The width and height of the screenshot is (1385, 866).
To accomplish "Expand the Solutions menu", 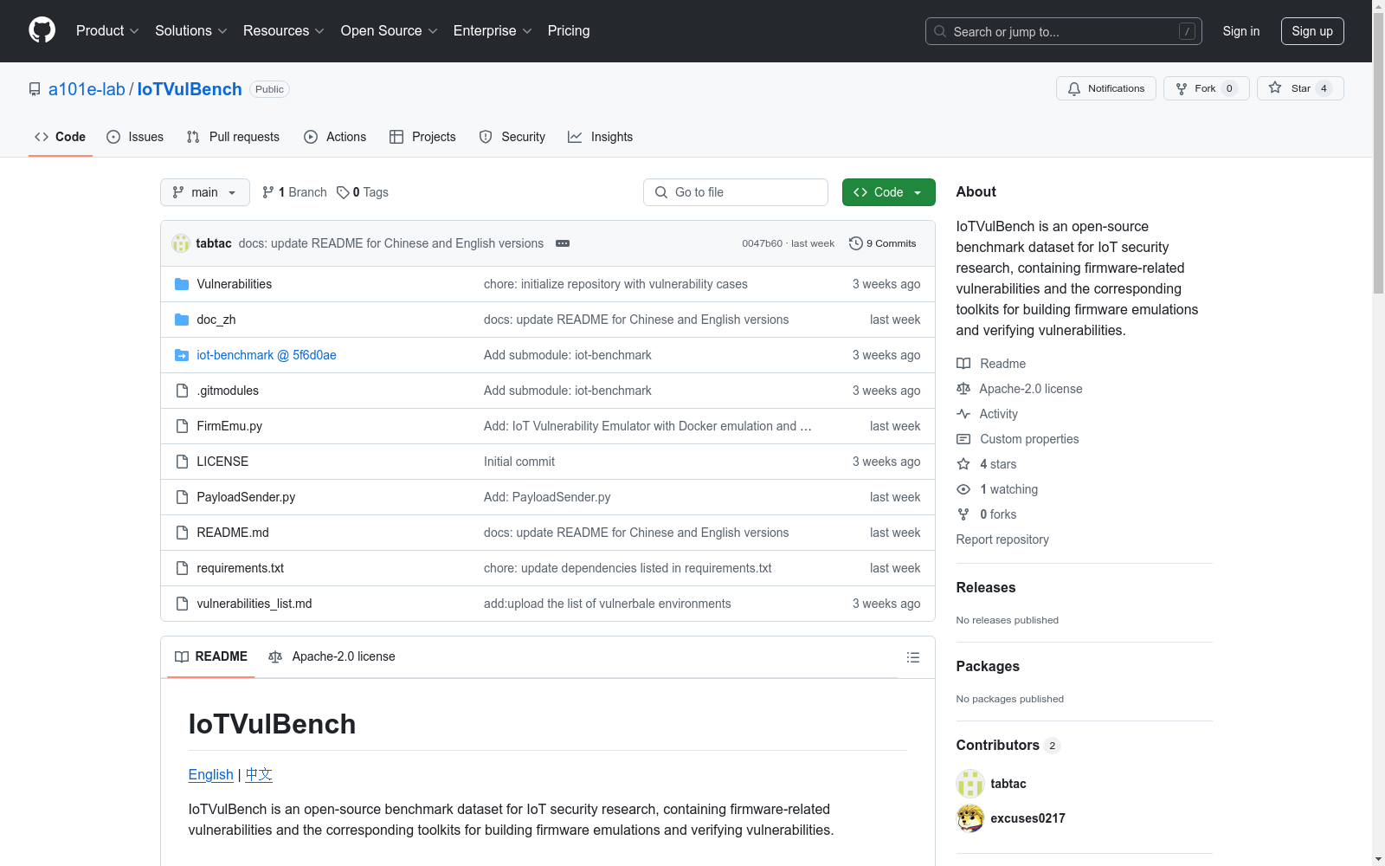I will (191, 30).
